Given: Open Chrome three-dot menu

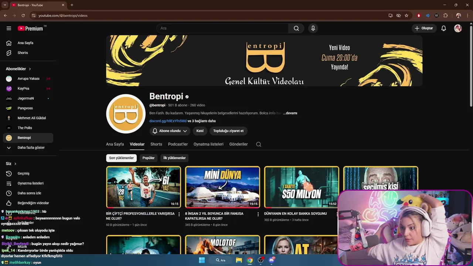Looking at the screenshot, I should coord(467,16).
